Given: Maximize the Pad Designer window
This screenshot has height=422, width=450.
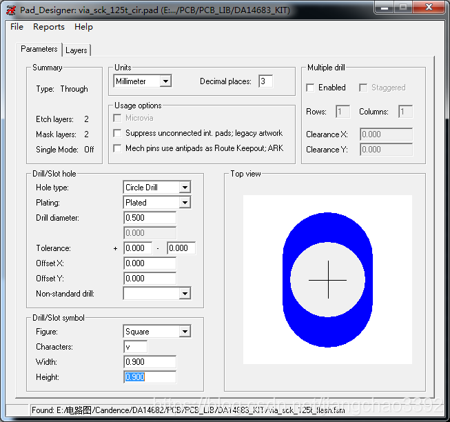Looking at the screenshot, I should click(x=403, y=8).
